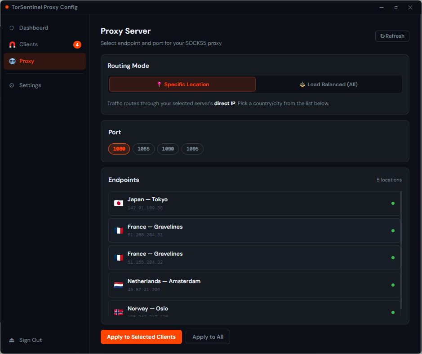This screenshot has width=422, height=354.
Task: Click Apply to Selected Clients
Action: (141, 336)
